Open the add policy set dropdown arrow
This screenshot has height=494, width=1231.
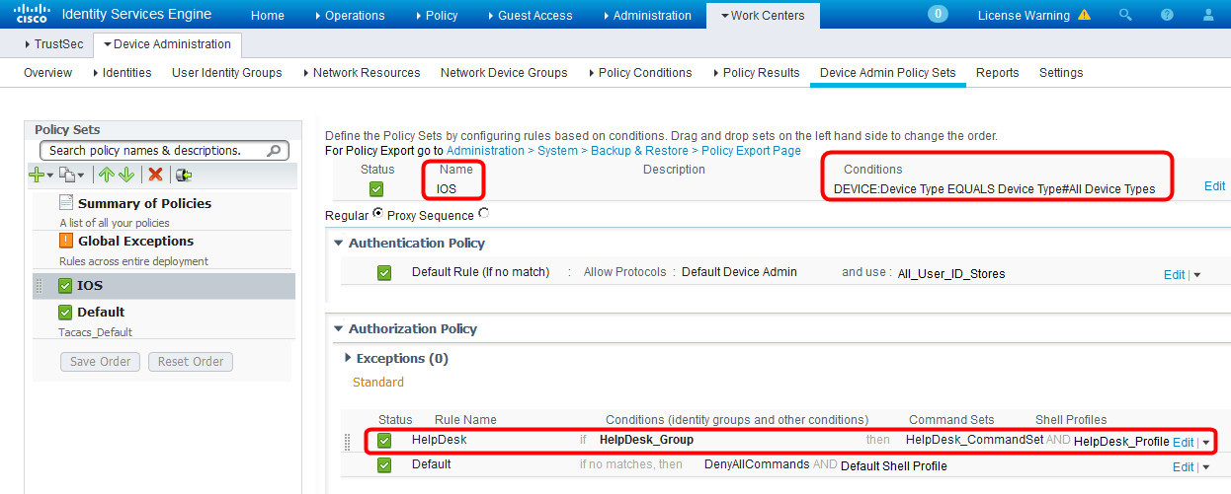pos(49,176)
